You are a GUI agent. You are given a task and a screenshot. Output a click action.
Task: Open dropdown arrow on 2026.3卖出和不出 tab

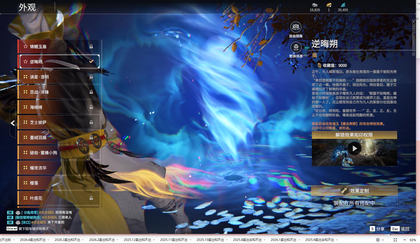[x=83, y=240]
